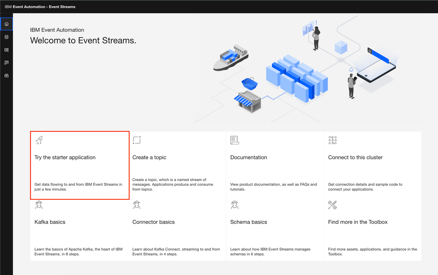The height and width of the screenshot is (275, 438).
Task: Click the wrench-and-screwdriver icon above the Toolbox tile title
Action: click(x=332, y=205)
